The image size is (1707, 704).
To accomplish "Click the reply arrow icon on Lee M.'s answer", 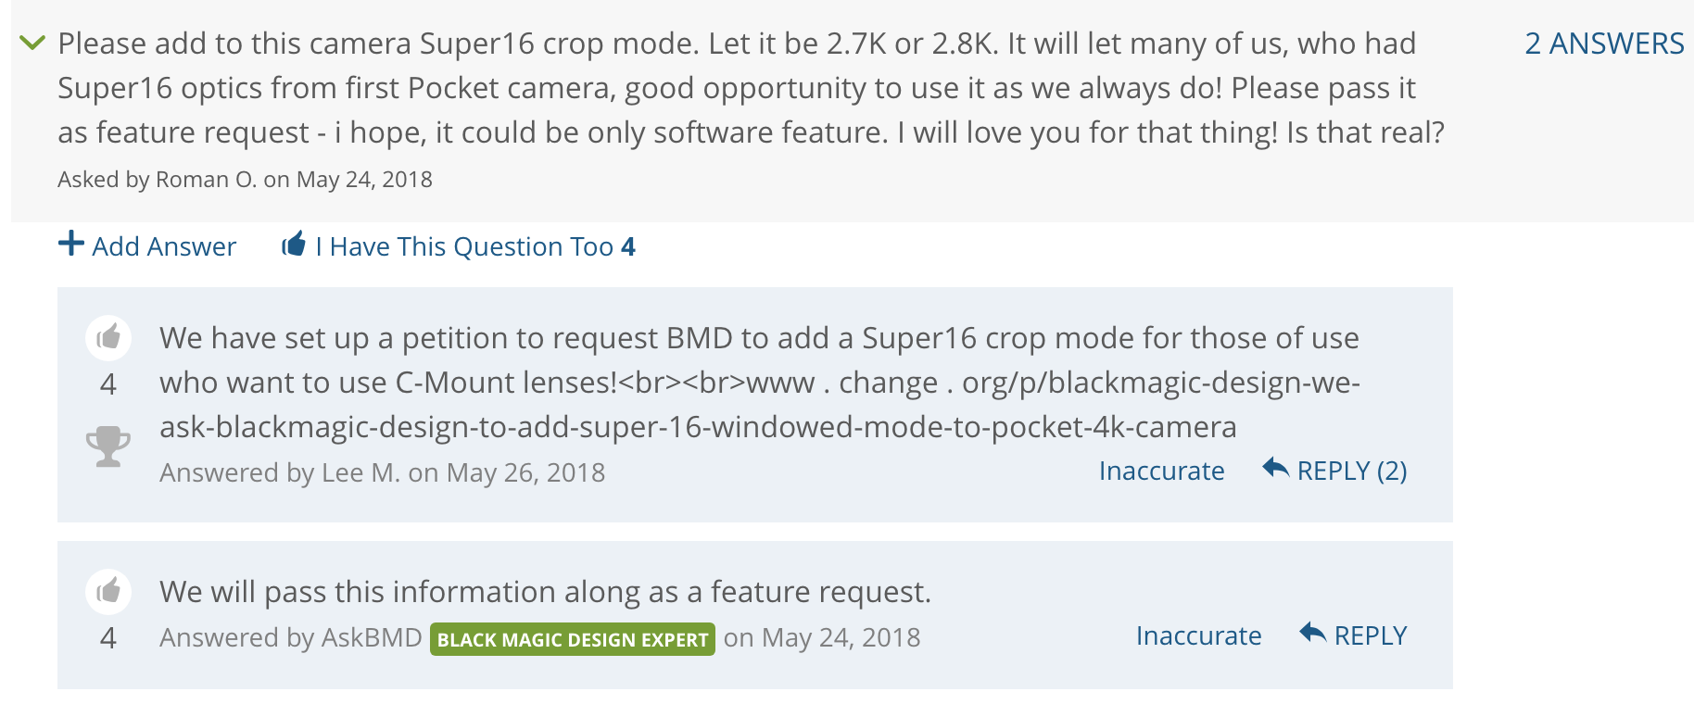I will (x=1276, y=468).
